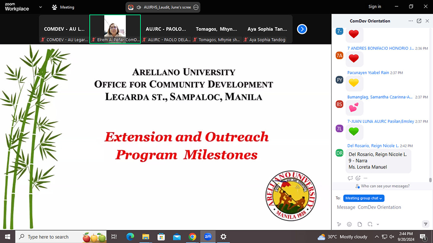Switch to Zoom taskbar icon
The height and width of the screenshot is (243, 433).
click(x=208, y=237)
